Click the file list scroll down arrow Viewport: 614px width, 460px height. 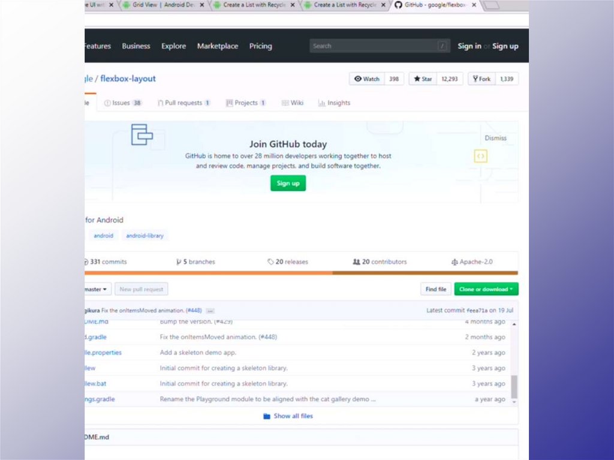(514, 402)
